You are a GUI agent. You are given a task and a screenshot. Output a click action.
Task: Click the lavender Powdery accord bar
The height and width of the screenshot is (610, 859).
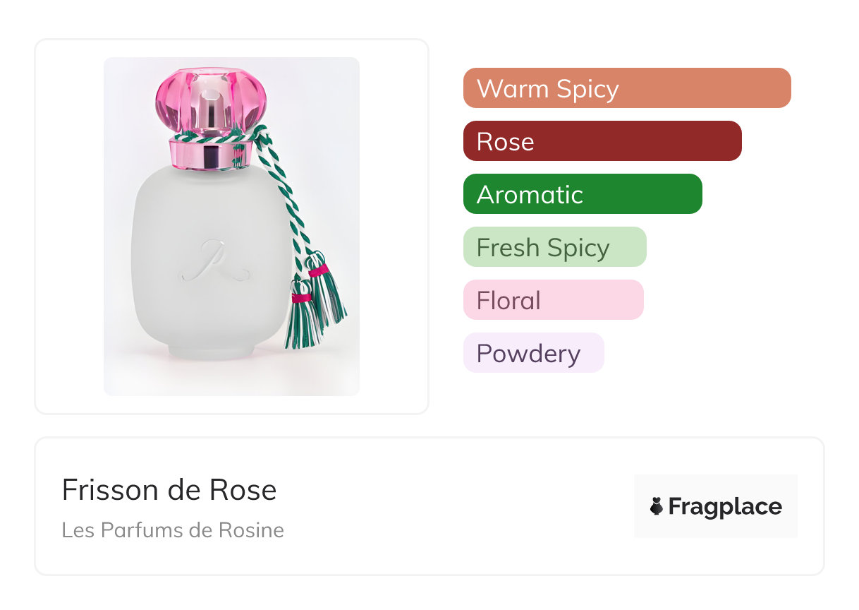tap(533, 353)
